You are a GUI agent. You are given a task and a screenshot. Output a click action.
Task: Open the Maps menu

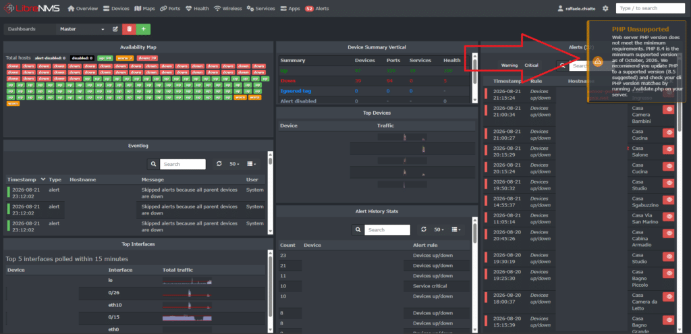pos(144,8)
